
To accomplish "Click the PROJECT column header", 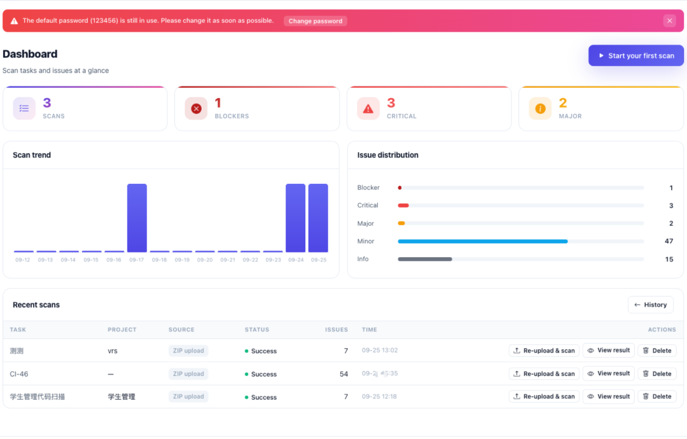I will point(121,330).
